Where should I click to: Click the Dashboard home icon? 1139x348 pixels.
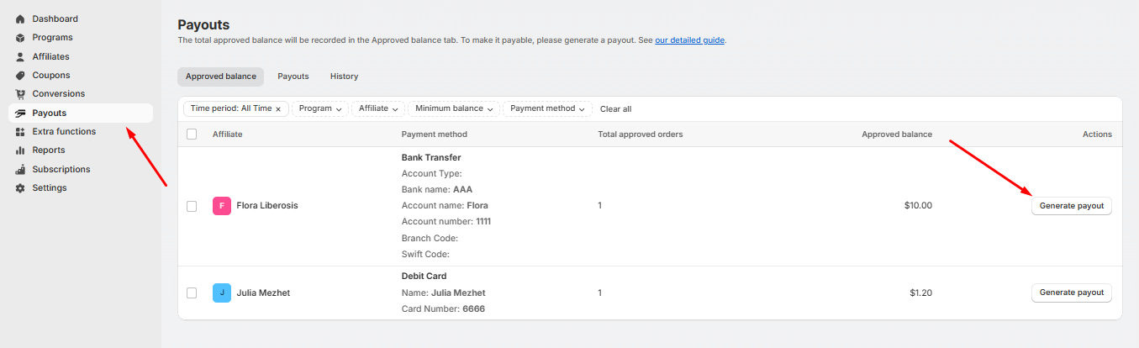20,18
